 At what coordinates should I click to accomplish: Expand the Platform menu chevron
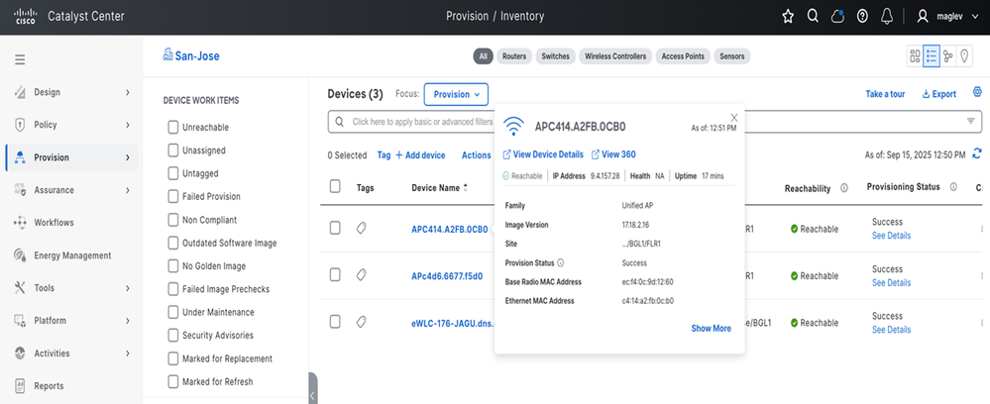click(x=128, y=321)
